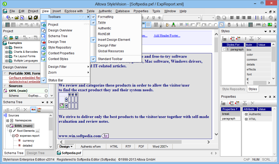The height and width of the screenshot is (164, 279).
Task: Insert a dynamic table using teal grid icon
Action: point(251,25)
